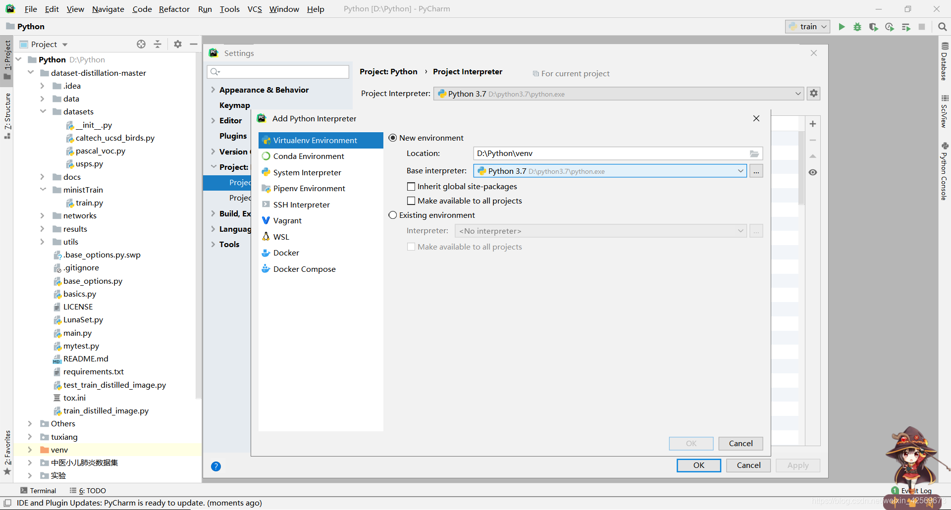Click locate current file target icon
The image size is (951, 510).
[141, 44]
